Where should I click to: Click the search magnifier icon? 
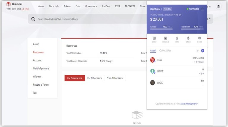(x=33, y=19)
